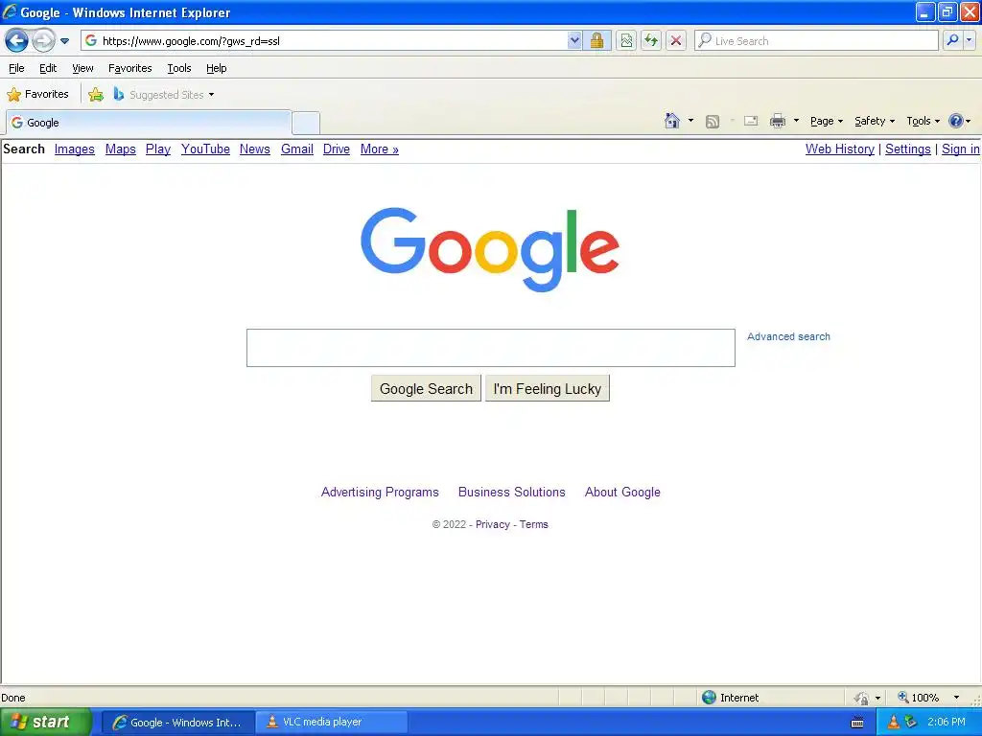Click the browser Forward arrow button
The height and width of the screenshot is (736, 982).
[x=43, y=41]
